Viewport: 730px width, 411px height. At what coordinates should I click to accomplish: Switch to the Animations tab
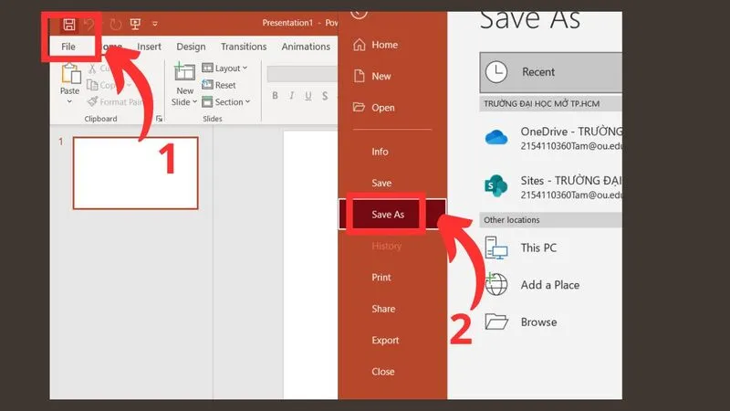coord(306,47)
